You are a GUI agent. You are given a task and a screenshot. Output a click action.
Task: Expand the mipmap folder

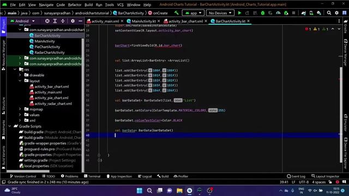(20, 109)
